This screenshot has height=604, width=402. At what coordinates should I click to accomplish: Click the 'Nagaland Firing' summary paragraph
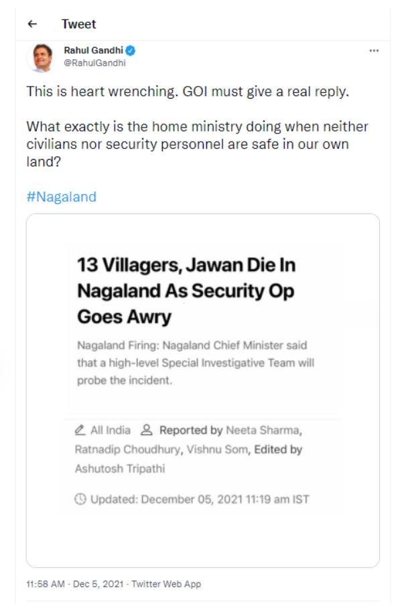point(195,362)
